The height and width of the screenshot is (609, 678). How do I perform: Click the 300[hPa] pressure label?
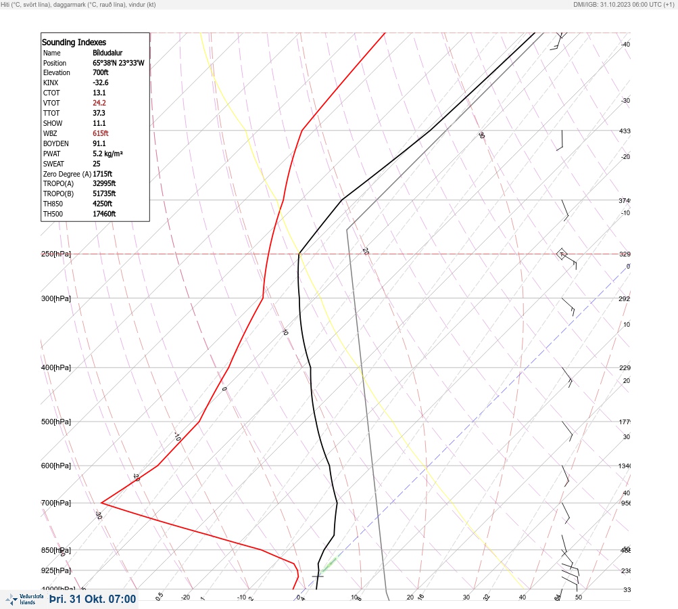(x=56, y=298)
